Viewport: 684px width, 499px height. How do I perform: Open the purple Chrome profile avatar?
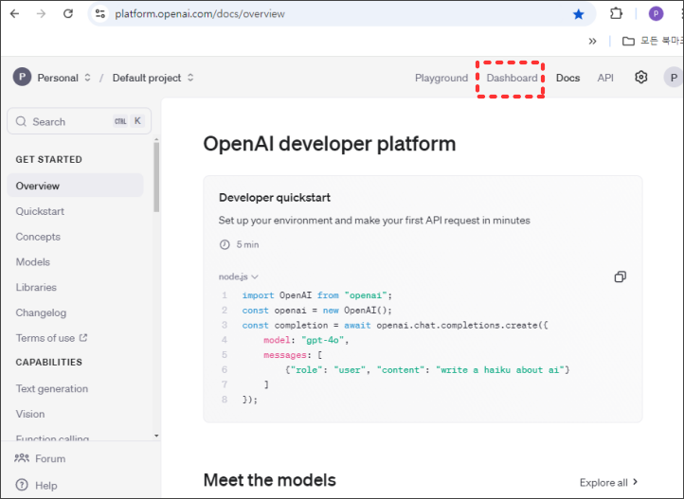pyautogui.click(x=656, y=14)
